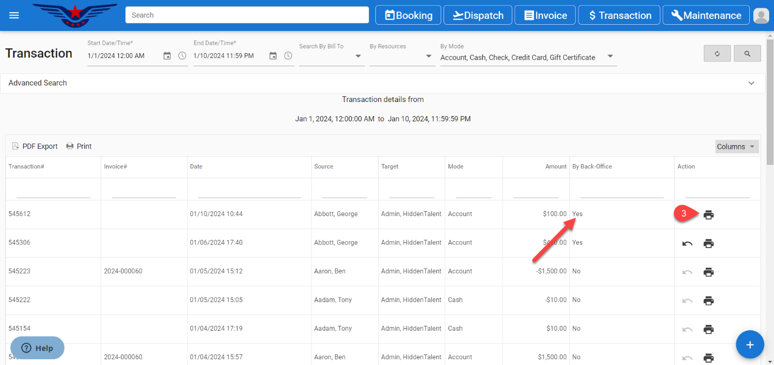Print receipt for transaction 545612

(708, 215)
